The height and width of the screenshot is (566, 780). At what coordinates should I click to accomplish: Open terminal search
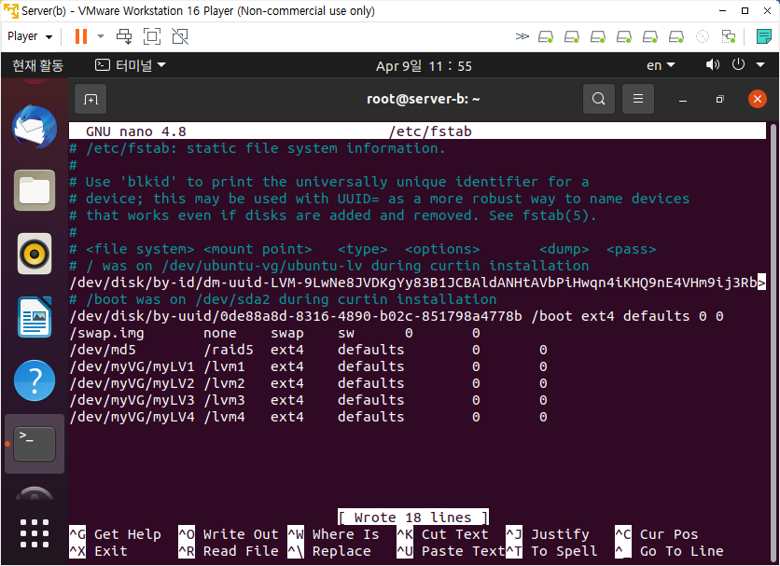[599, 99]
